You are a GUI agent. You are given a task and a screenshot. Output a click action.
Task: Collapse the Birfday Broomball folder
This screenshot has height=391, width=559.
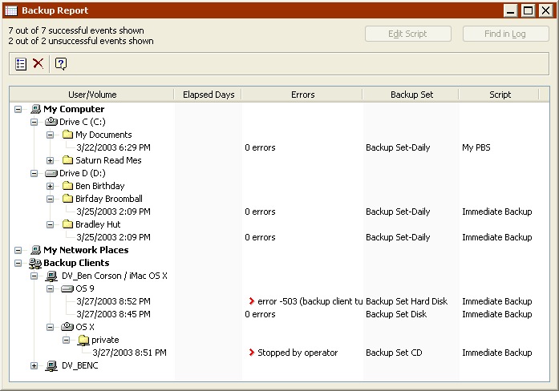pos(50,199)
